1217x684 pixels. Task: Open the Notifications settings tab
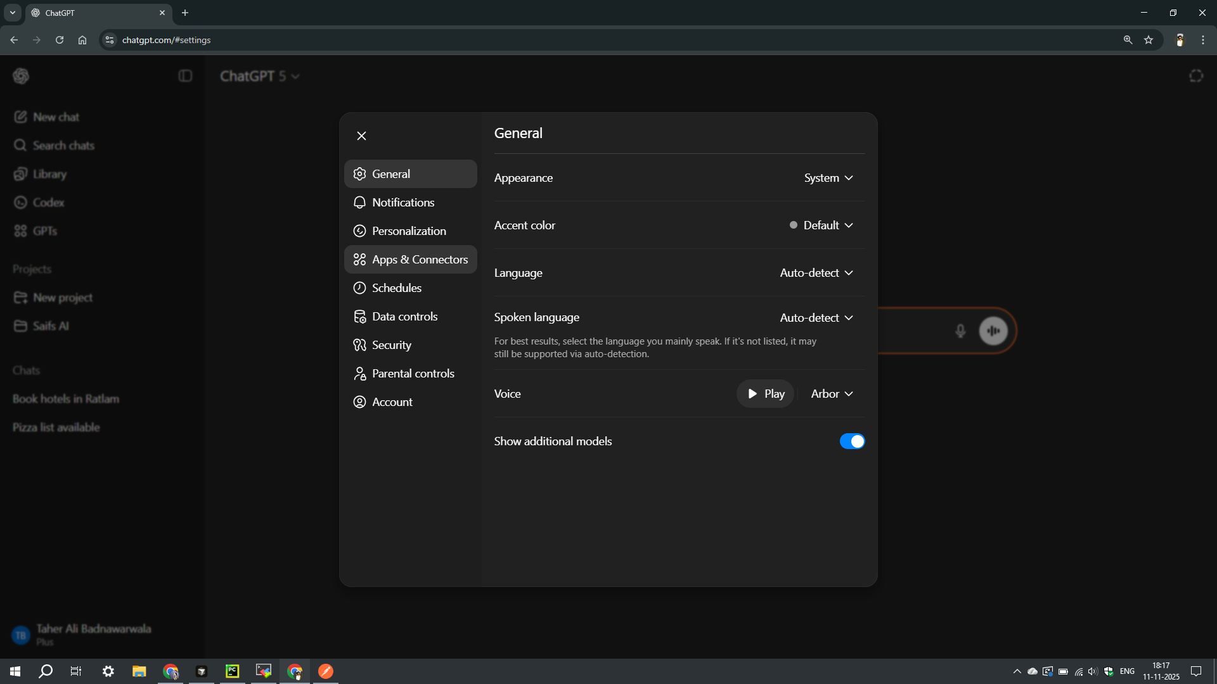pos(410,202)
